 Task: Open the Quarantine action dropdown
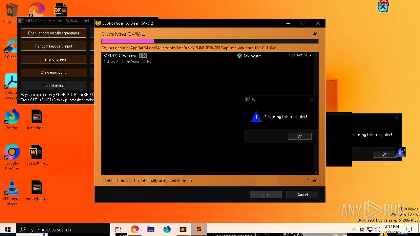click(300, 55)
